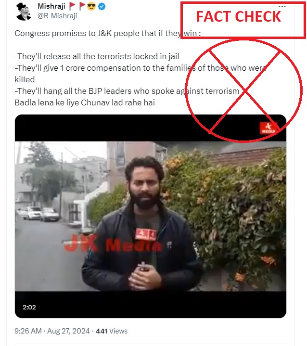Click the first red flag emoji
The image size is (307, 346).
tap(72, 6)
